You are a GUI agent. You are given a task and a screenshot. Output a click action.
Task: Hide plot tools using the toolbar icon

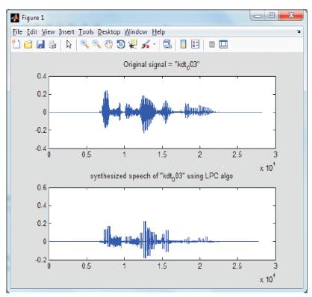click(212, 45)
